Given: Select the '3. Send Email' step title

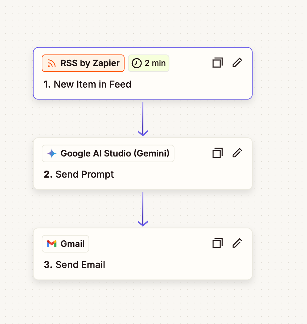Looking at the screenshot, I should (74, 265).
